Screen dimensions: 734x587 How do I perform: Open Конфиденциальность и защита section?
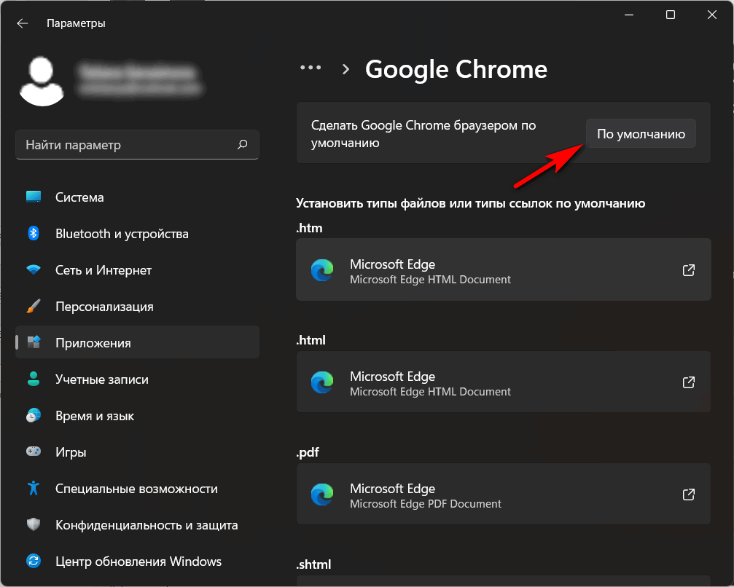137,525
